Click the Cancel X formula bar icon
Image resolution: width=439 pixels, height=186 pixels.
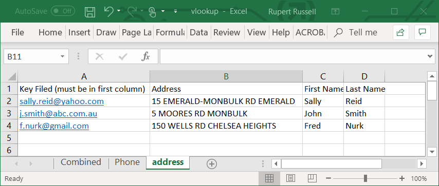point(99,57)
